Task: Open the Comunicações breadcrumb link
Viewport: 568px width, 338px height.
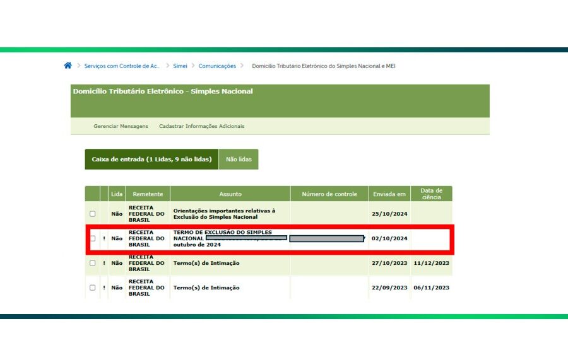Action: coord(217,66)
